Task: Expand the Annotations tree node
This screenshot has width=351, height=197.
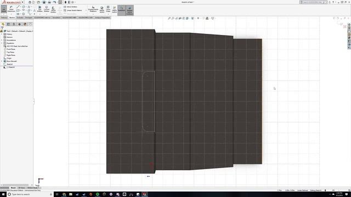Action: coord(2,40)
